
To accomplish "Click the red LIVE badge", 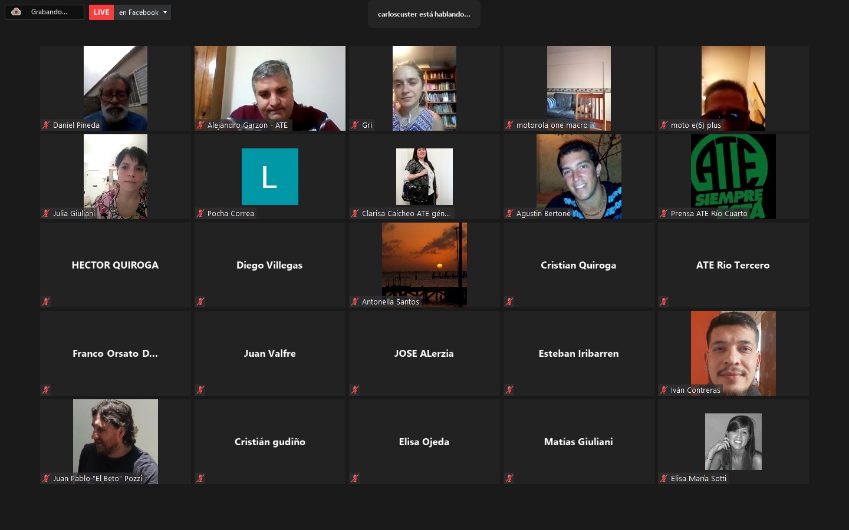I will tap(101, 12).
